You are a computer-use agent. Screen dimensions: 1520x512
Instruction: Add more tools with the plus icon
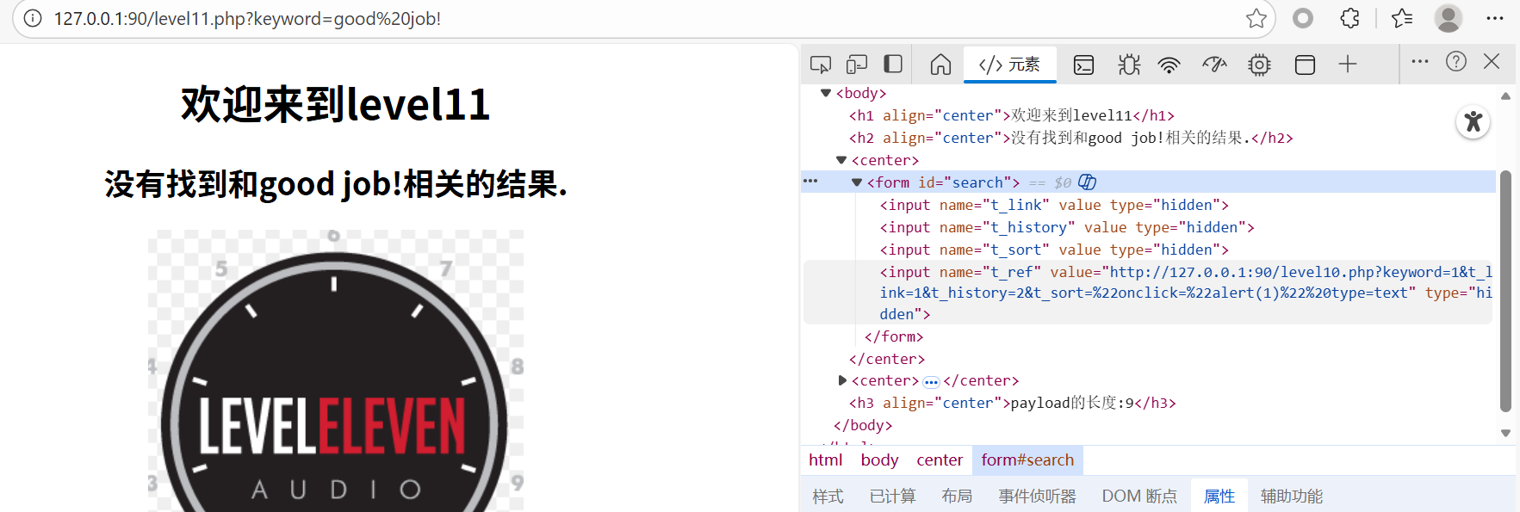coord(1348,64)
